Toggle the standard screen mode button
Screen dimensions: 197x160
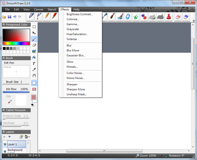(34, 83)
